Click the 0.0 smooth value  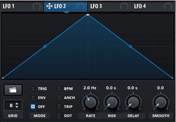(160, 88)
